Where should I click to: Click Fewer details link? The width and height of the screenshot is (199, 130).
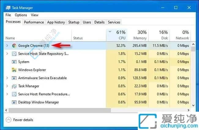(x=23, y=120)
